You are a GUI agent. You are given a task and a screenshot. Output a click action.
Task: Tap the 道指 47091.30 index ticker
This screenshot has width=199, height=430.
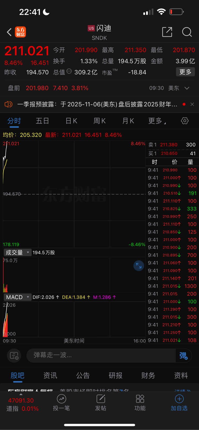click(x=23, y=405)
